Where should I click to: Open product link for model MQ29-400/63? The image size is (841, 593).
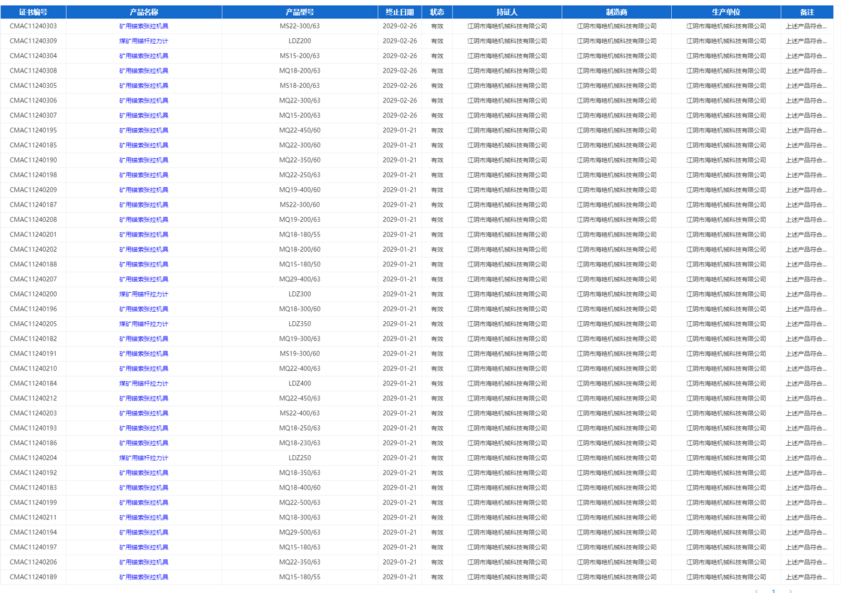point(143,280)
